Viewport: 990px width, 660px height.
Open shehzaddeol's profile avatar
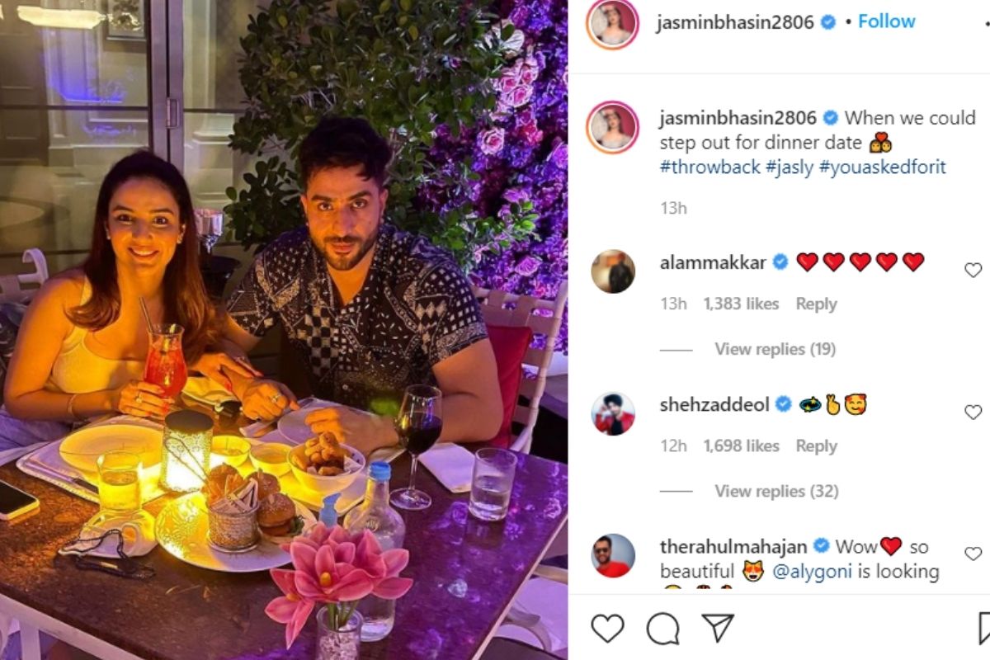[x=613, y=413]
